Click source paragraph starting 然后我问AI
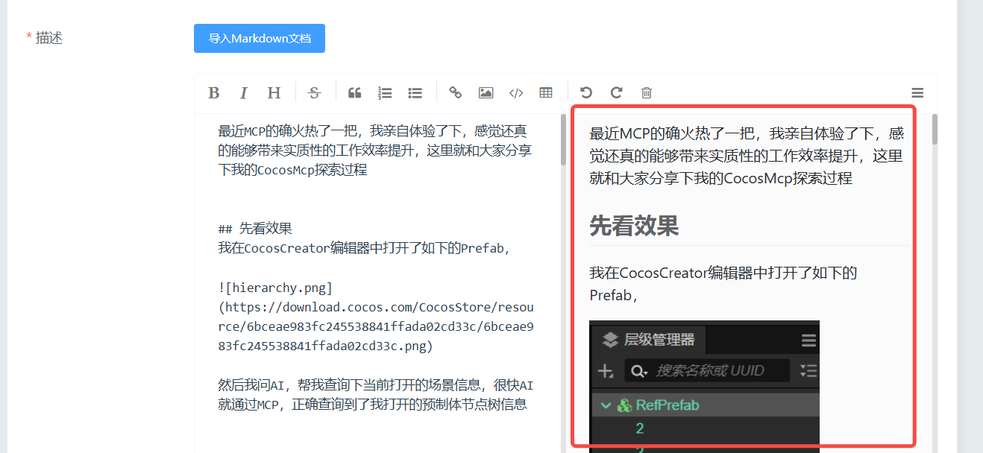Screen dimensions: 983x453 point(375,395)
